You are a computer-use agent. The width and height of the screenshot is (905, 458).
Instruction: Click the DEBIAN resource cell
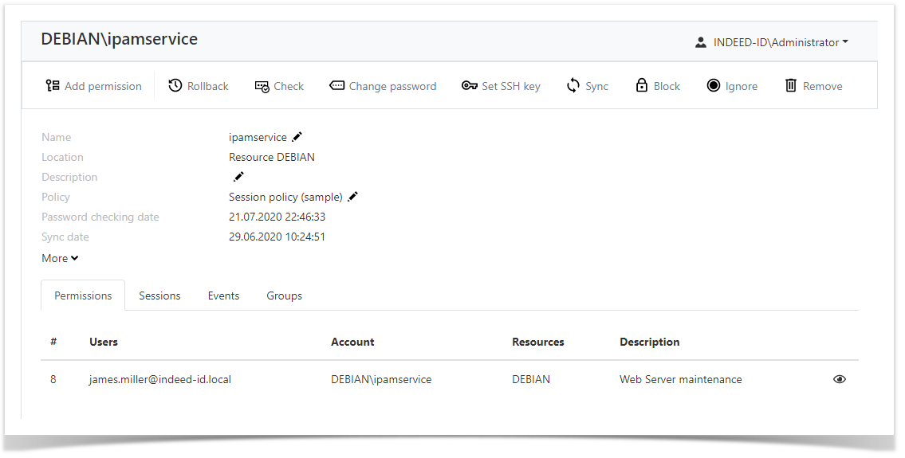(531, 379)
